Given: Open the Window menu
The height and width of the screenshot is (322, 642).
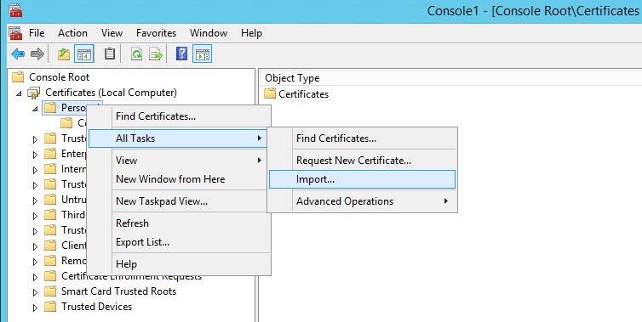Looking at the screenshot, I should coord(209,32).
